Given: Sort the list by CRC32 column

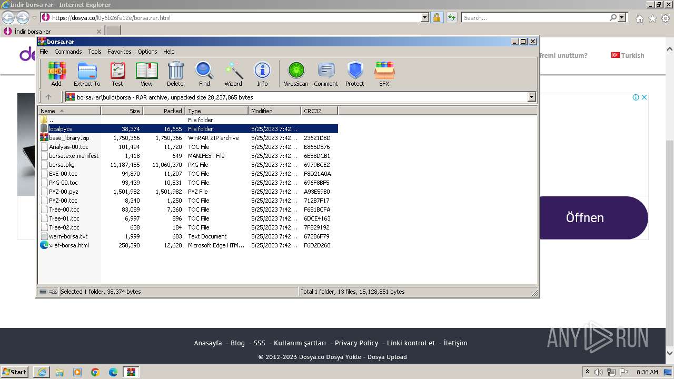Looking at the screenshot, I should tap(319, 111).
